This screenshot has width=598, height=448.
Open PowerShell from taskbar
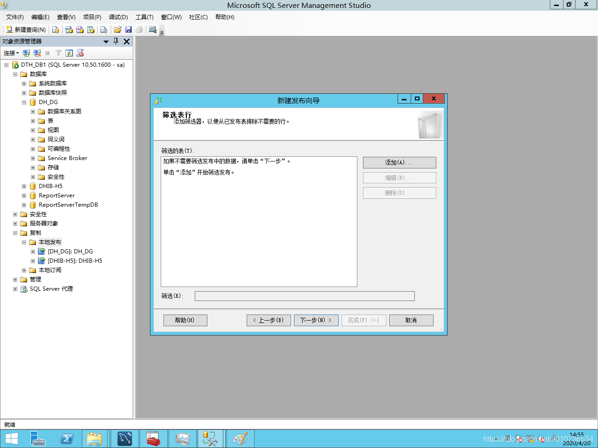click(67, 439)
